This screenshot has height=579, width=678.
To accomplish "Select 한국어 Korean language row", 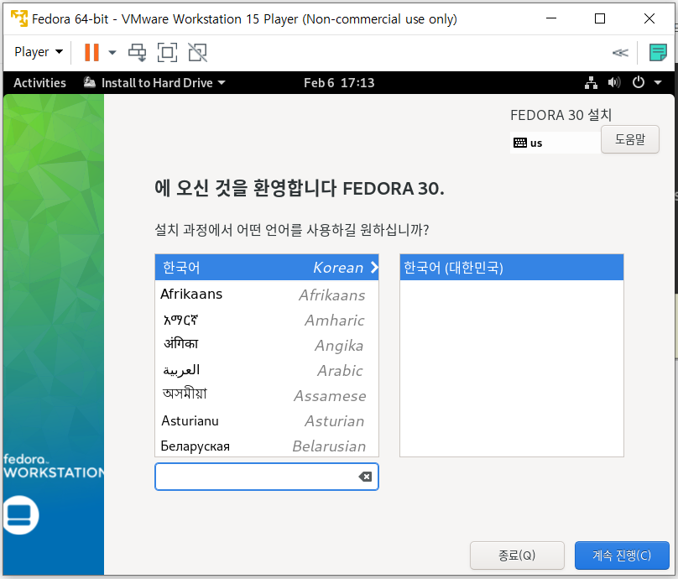I will pyautogui.click(x=267, y=267).
